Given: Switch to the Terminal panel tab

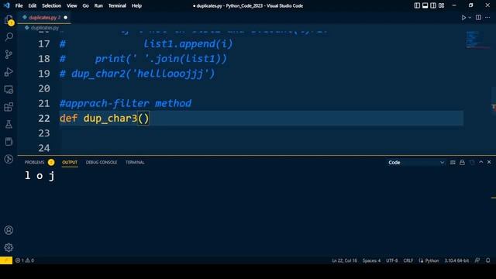Looking at the screenshot, I should pos(135,162).
